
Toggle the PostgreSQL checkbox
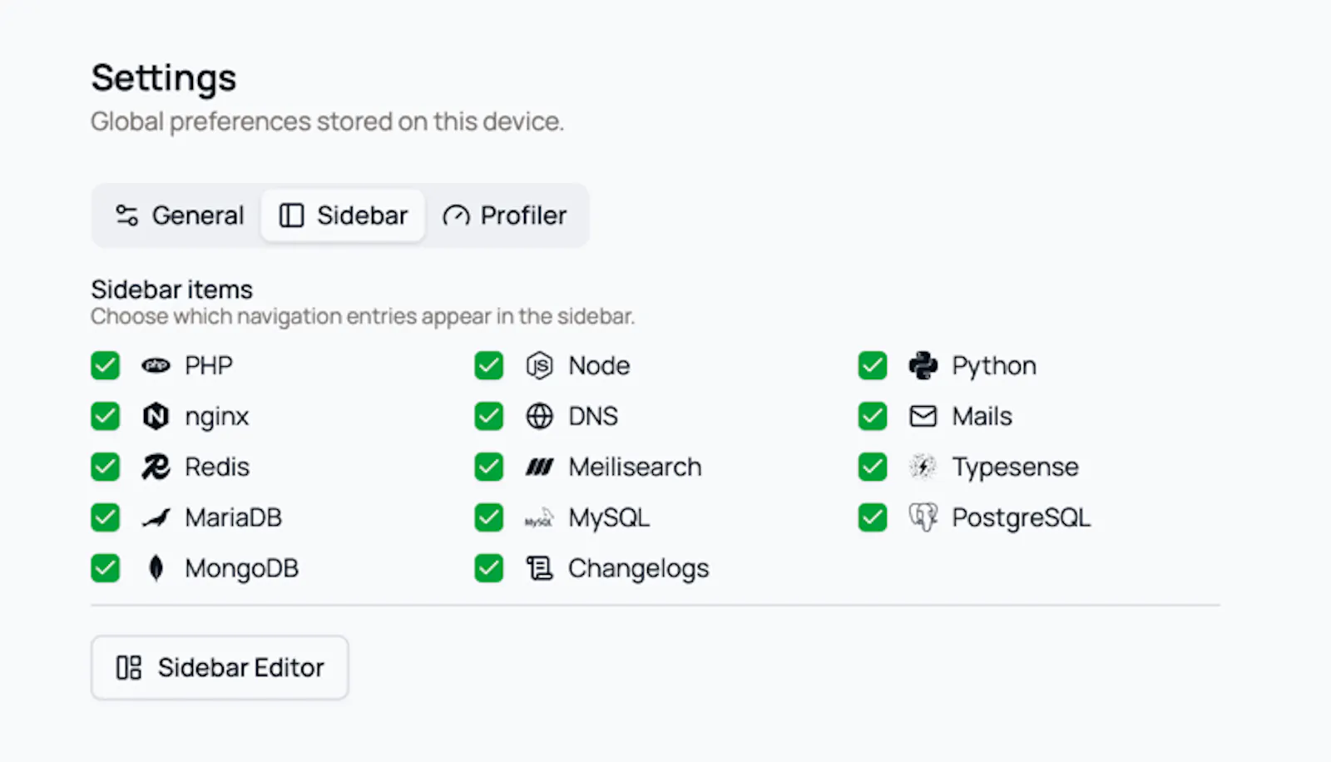tap(873, 517)
